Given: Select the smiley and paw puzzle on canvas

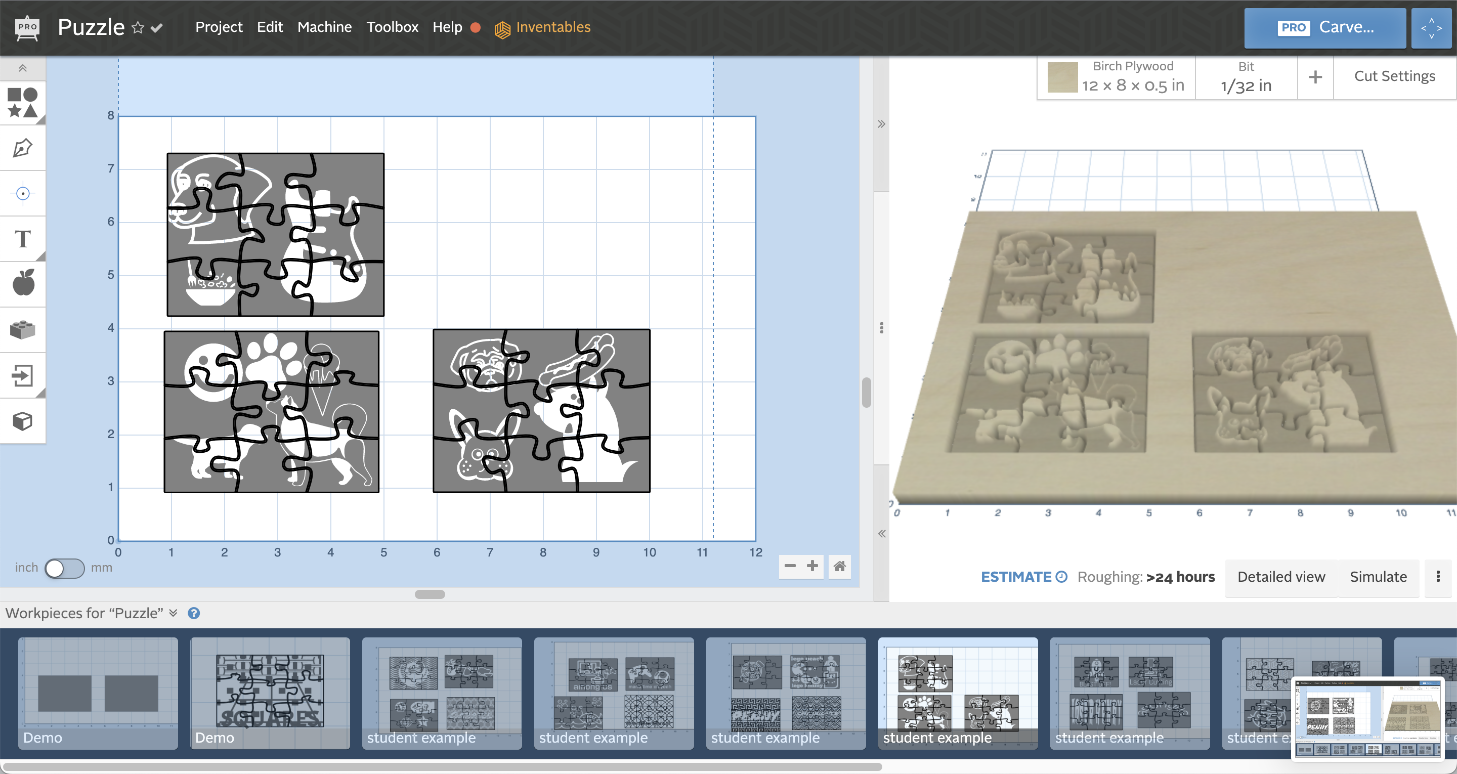Looking at the screenshot, I should click(272, 412).
